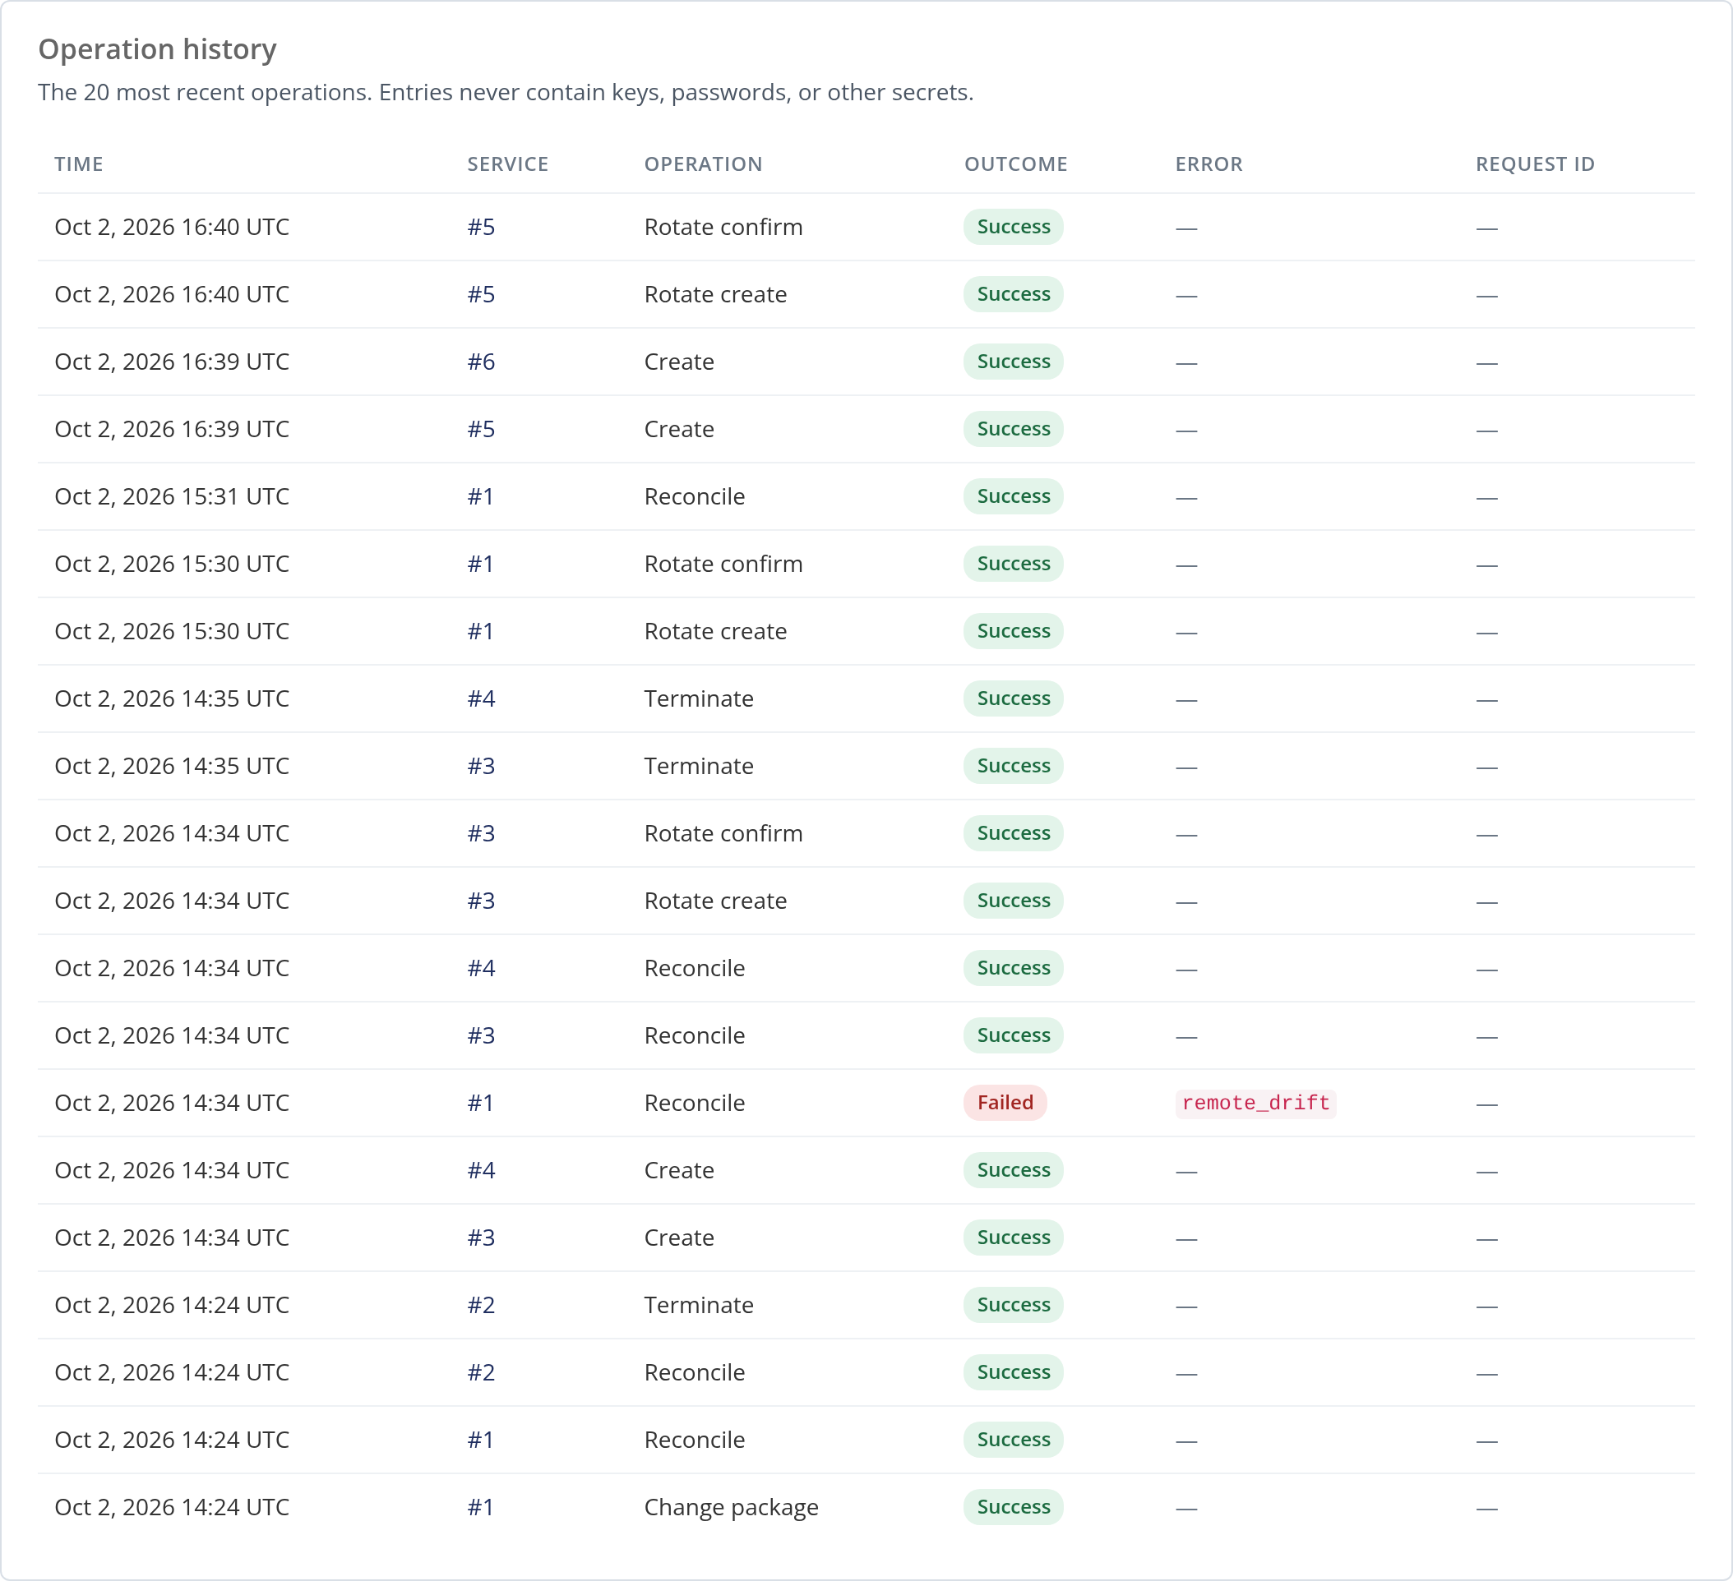Image resolution: width=1733 pixels, height=1581 pixels.
Task: Click the Success badge in Change package row
Action: [x=1013, y=1507]
